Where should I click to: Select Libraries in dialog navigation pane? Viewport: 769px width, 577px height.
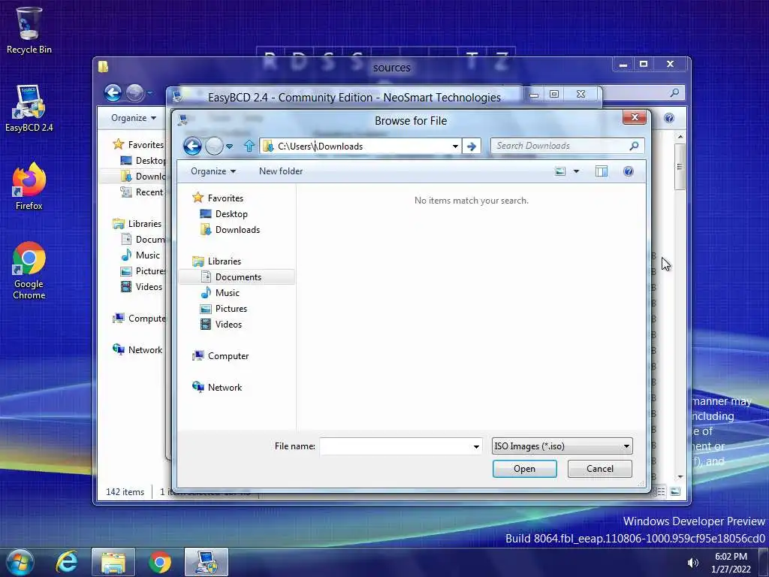(x=217, y=261)
